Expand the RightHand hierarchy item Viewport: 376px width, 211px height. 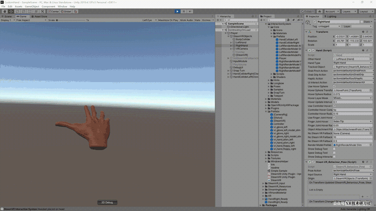point(231,45)
